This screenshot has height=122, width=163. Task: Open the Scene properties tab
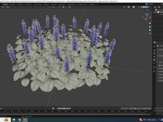point(154,60)
